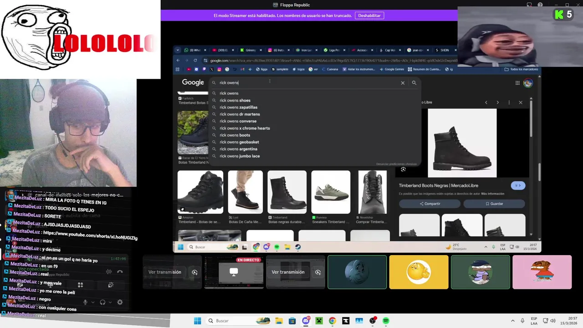The width and height of the screenshot is (583, 328).
Task: Open Minecraft icon on taskbar
Action: tap(319, 321)
